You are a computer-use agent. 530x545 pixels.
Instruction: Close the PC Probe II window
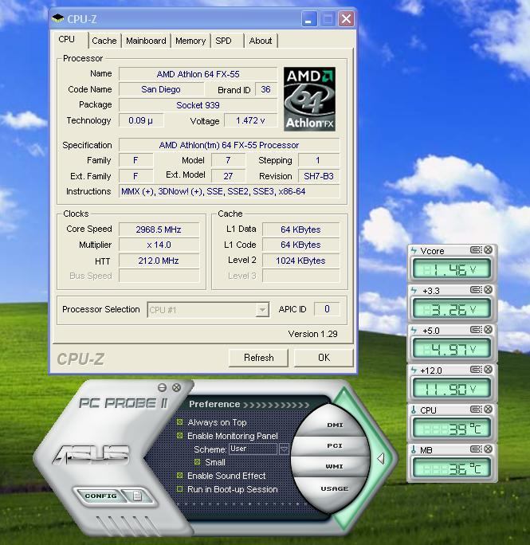177,387
